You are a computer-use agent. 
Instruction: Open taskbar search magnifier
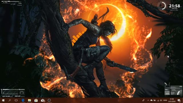point(10,100)
